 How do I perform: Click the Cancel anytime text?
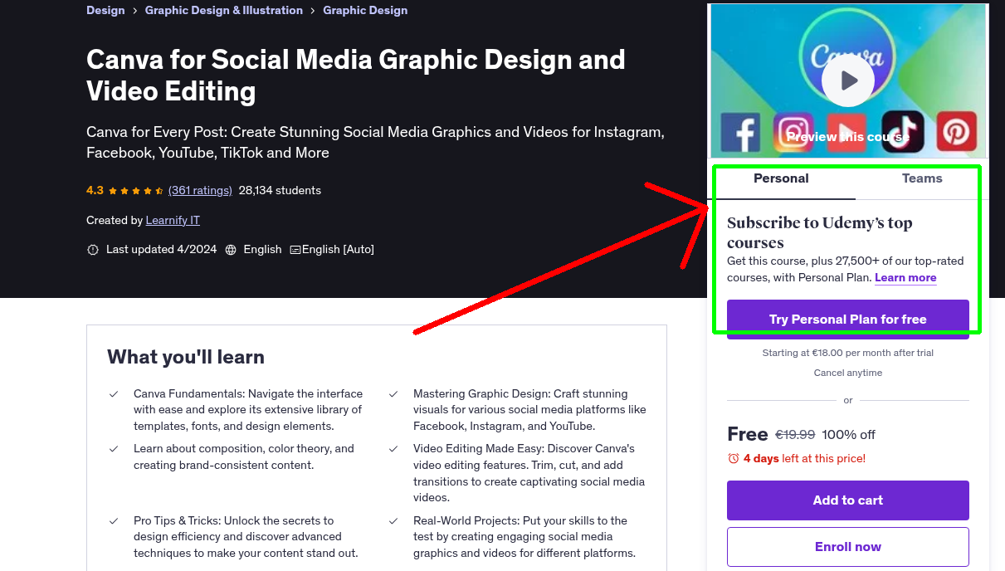(x=848, y=373)
